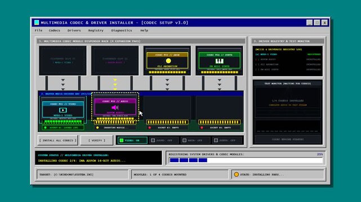Click the teal app icon in the title bar

[x=37, y=22]
